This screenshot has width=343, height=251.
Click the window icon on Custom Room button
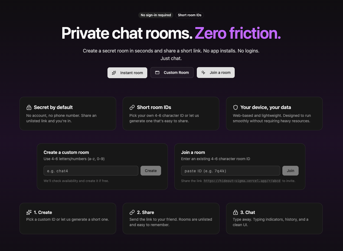tap(157, 72)
